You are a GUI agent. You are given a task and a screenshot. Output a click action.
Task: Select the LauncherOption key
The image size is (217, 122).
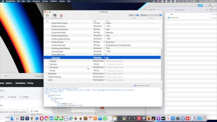(60, 29)
